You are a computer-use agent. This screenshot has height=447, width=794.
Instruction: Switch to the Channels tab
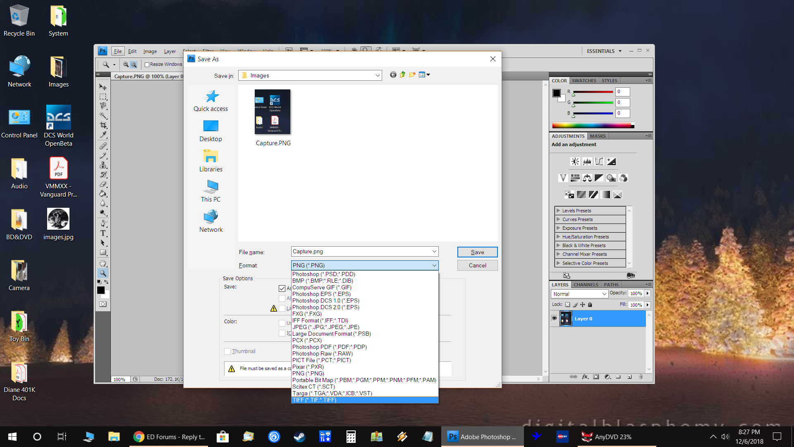[x=586, y=285]
